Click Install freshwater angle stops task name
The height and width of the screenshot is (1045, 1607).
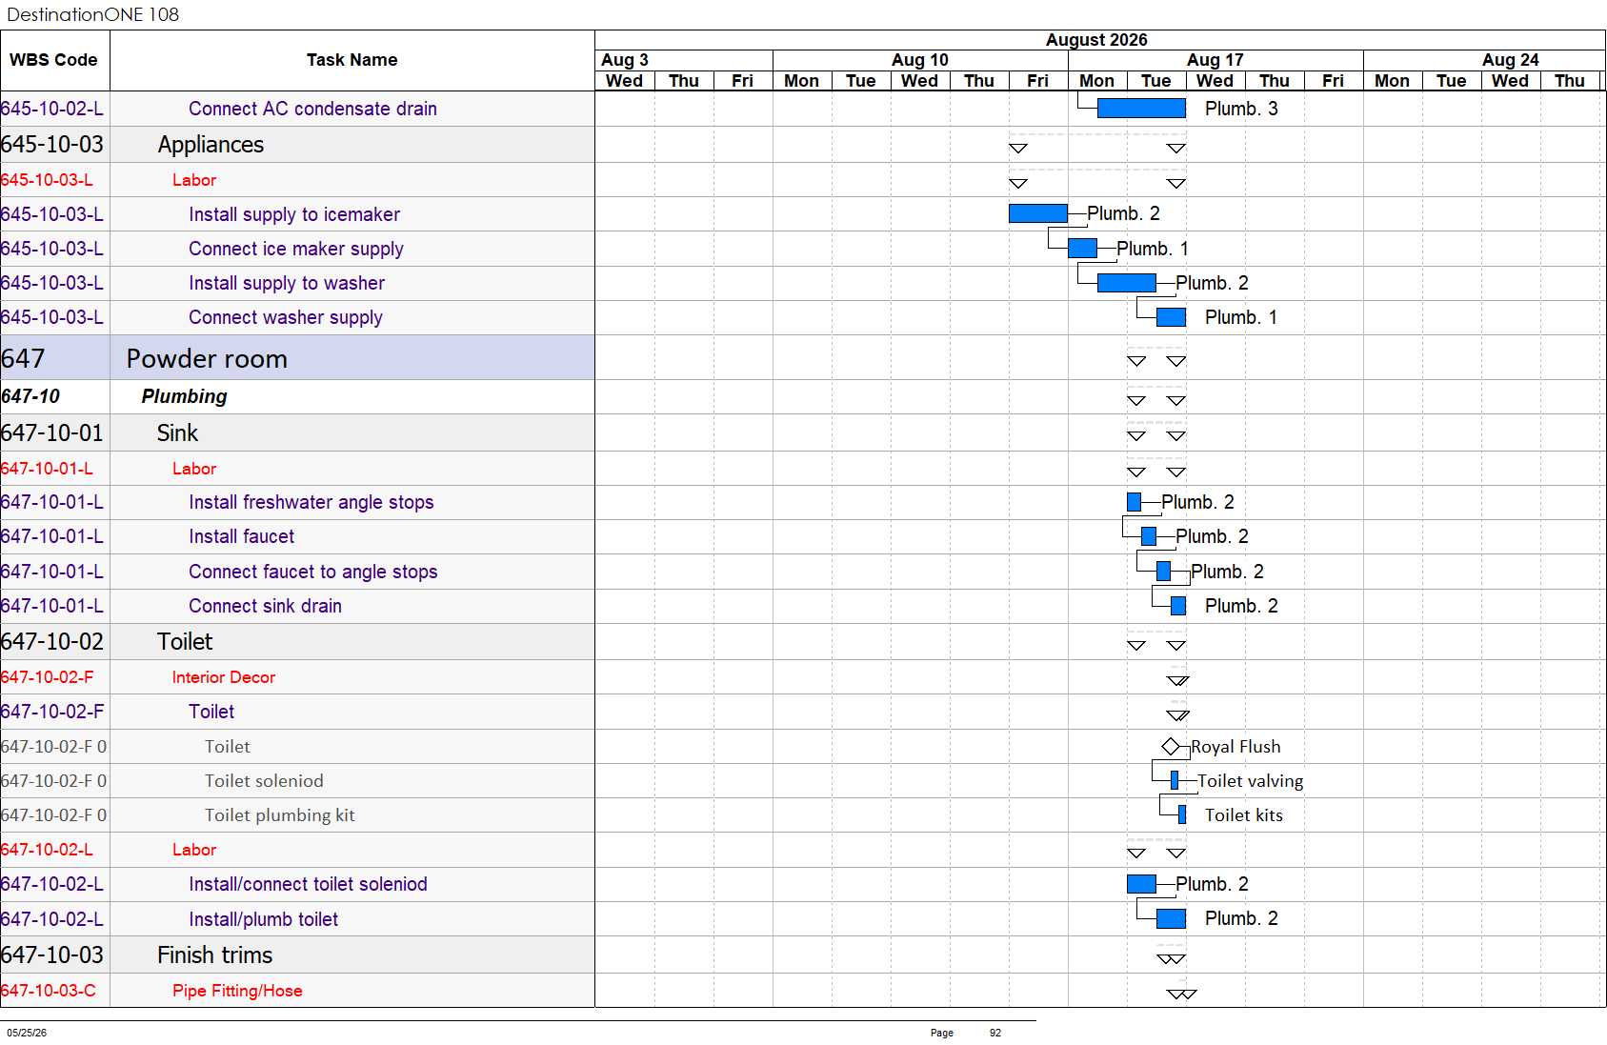(311, 502)
